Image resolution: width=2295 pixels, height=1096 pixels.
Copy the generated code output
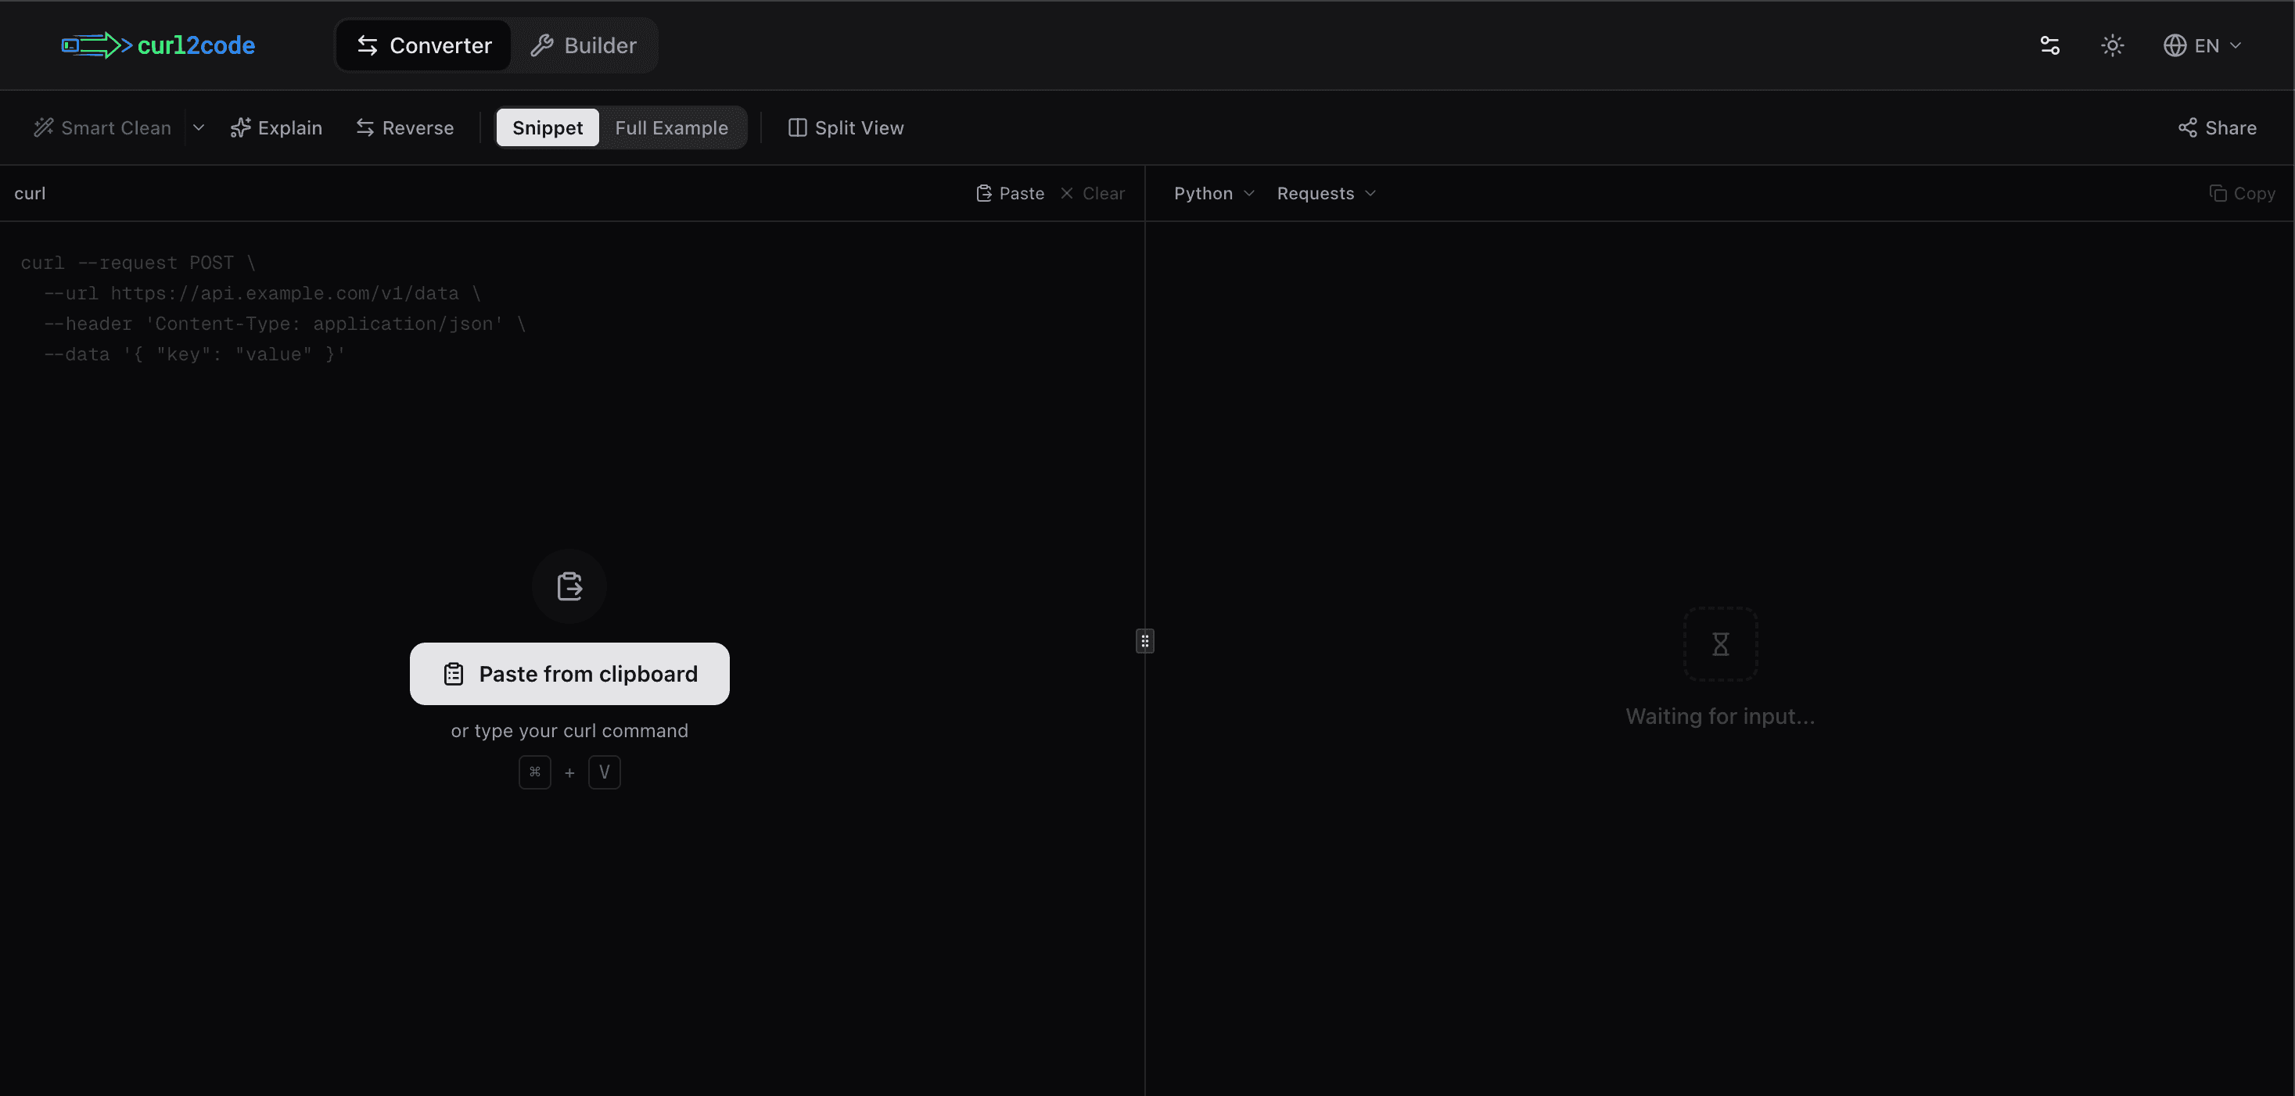pyautogui.click(x=2242, y=193)
